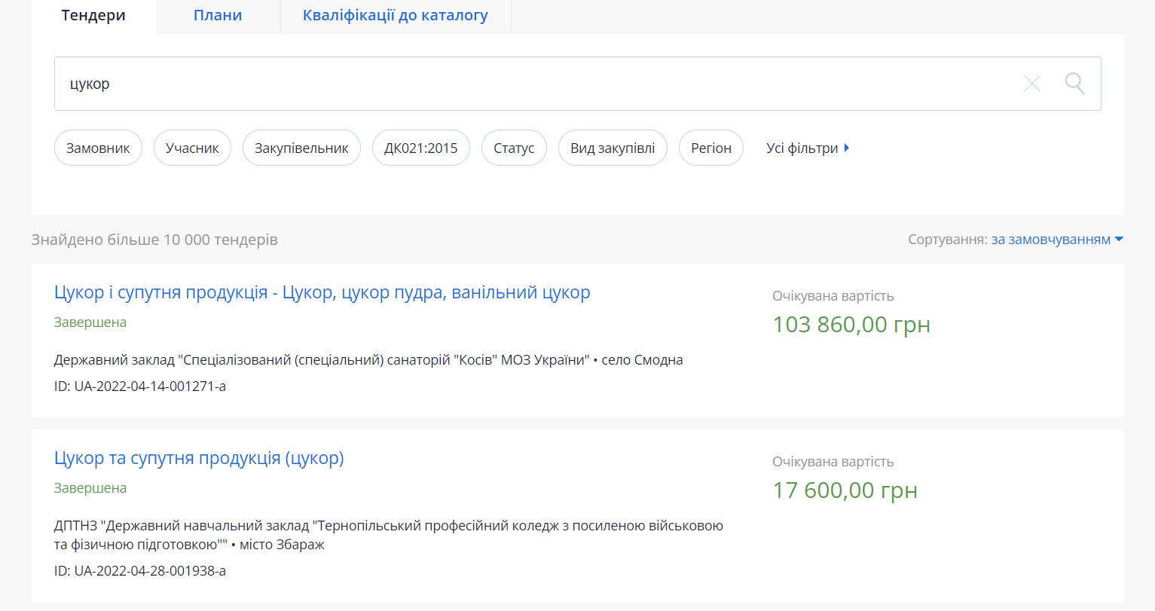Screen dimensions: 1155x611
Task: Open the Статус filter
Action: tap(514, 148)
